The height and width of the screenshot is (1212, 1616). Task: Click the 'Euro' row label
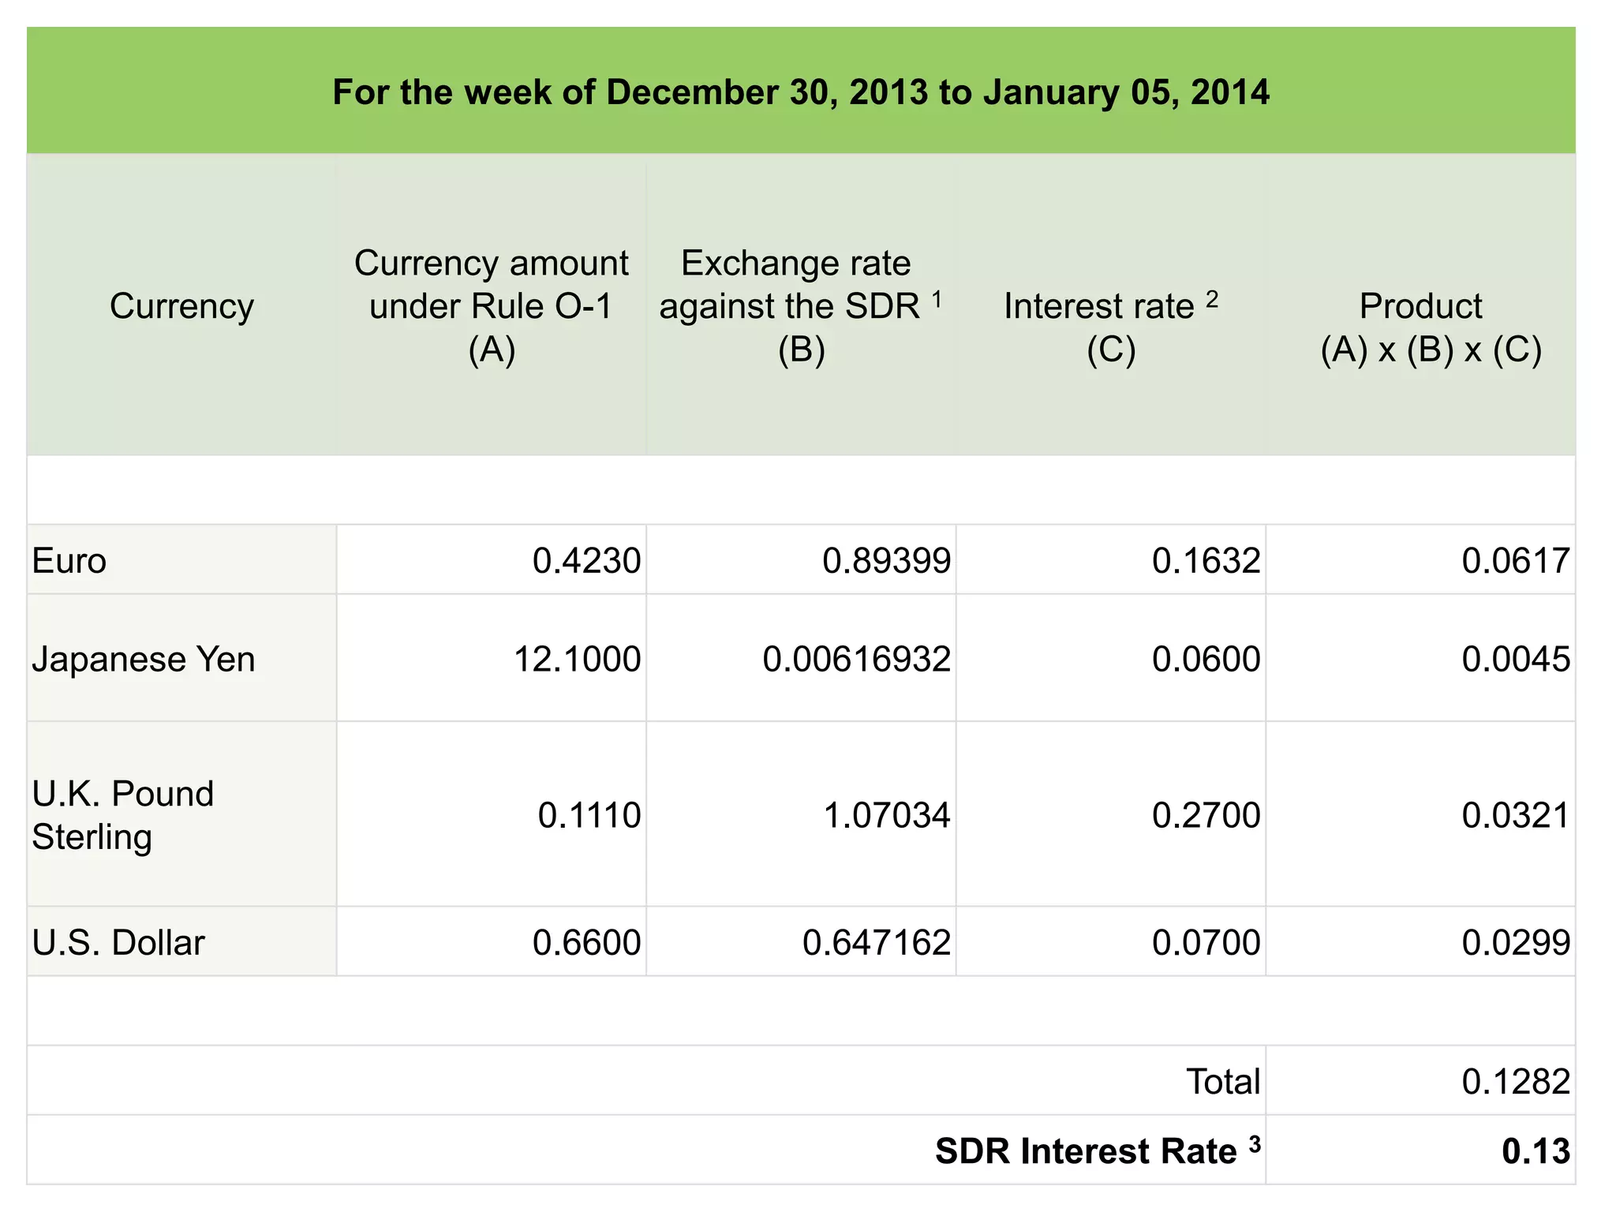point(69,561)
